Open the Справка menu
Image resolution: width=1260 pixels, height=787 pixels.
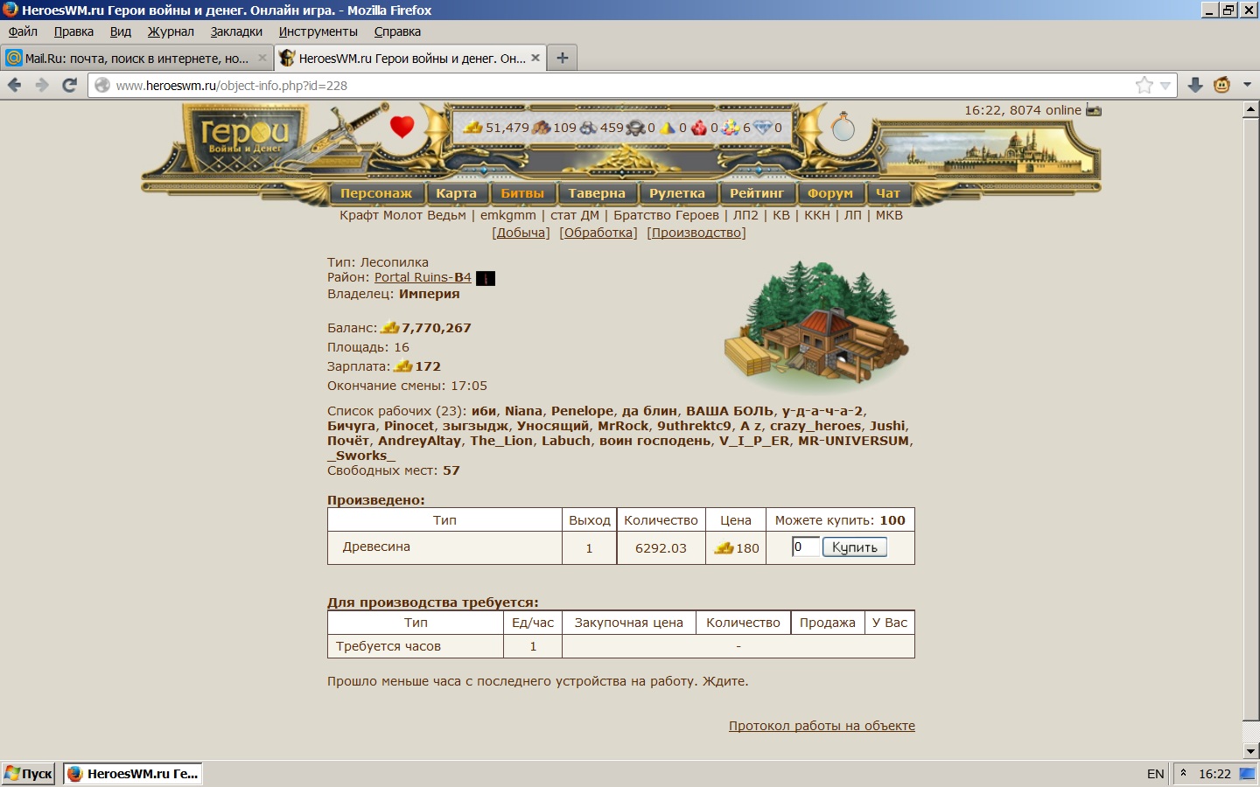pyautogui.click(x=397, y=31)
